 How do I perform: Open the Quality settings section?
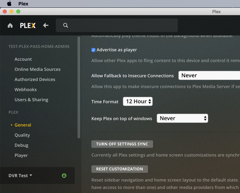point(22,135)
